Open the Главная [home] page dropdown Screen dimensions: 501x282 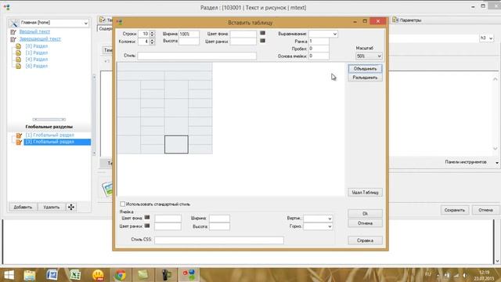(85, 23)
